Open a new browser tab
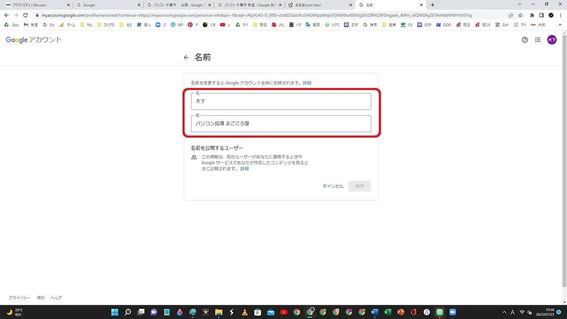 point(433,5)
